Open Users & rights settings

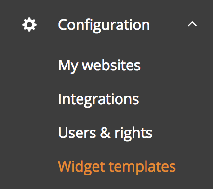[105, 133]
